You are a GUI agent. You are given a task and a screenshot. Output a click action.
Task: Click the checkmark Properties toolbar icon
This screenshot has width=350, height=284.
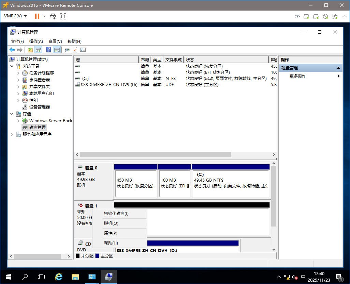pyautogui.click(x=75, y=50)
